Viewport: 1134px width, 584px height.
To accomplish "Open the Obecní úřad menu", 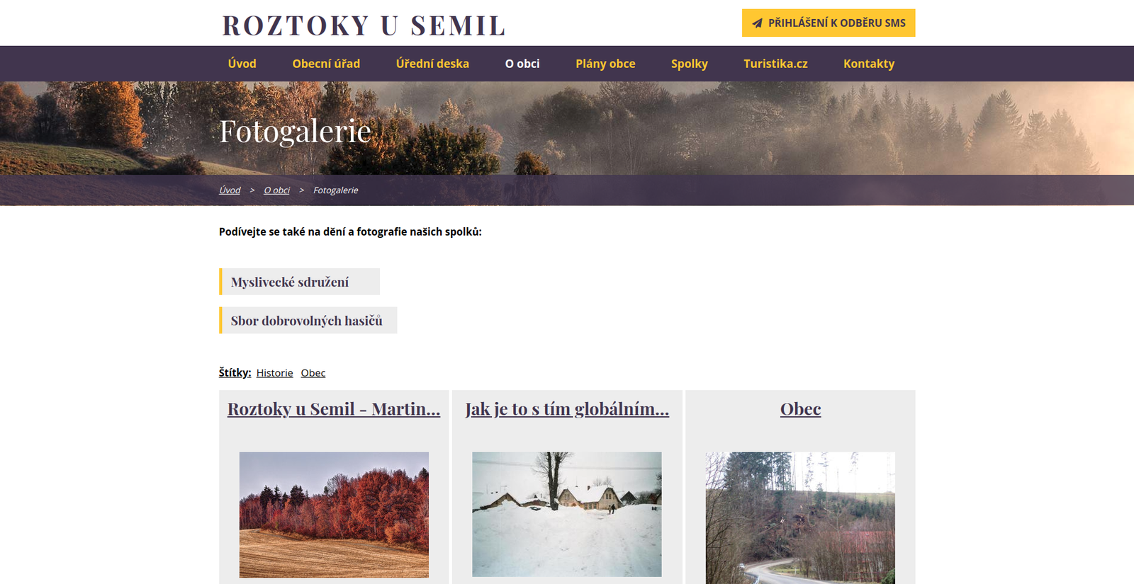I will tap(326, 64).
